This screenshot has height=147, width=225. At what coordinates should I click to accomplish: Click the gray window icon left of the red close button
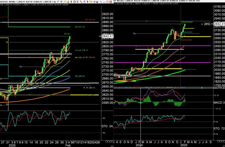[x=107, y=2]
